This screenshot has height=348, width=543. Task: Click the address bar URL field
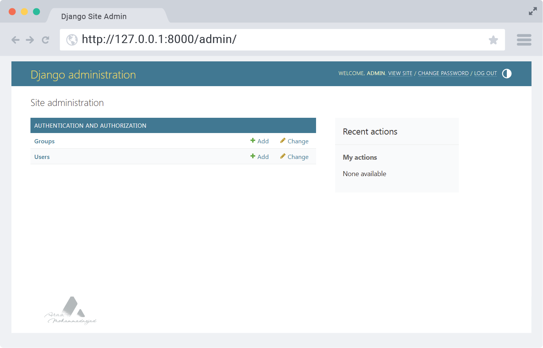(x=282, y=40)
